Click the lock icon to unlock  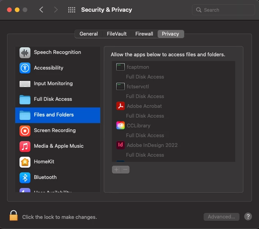click(14, 216)
